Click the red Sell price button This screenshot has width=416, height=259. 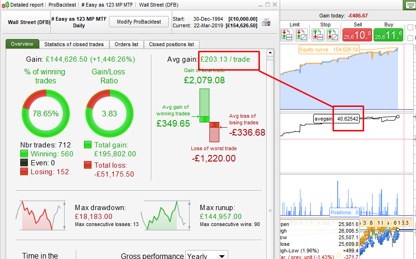(x=357, y=35)
